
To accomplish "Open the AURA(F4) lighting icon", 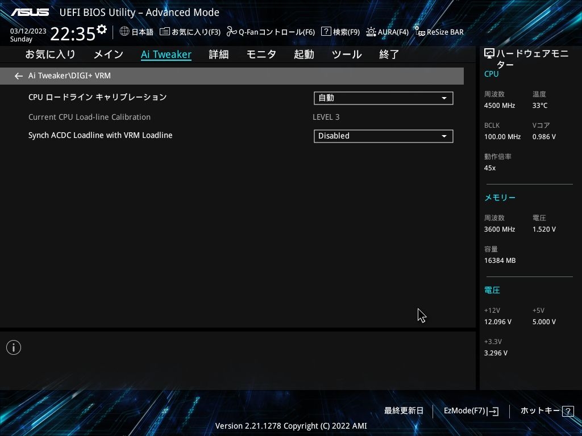I will point(371,32).
